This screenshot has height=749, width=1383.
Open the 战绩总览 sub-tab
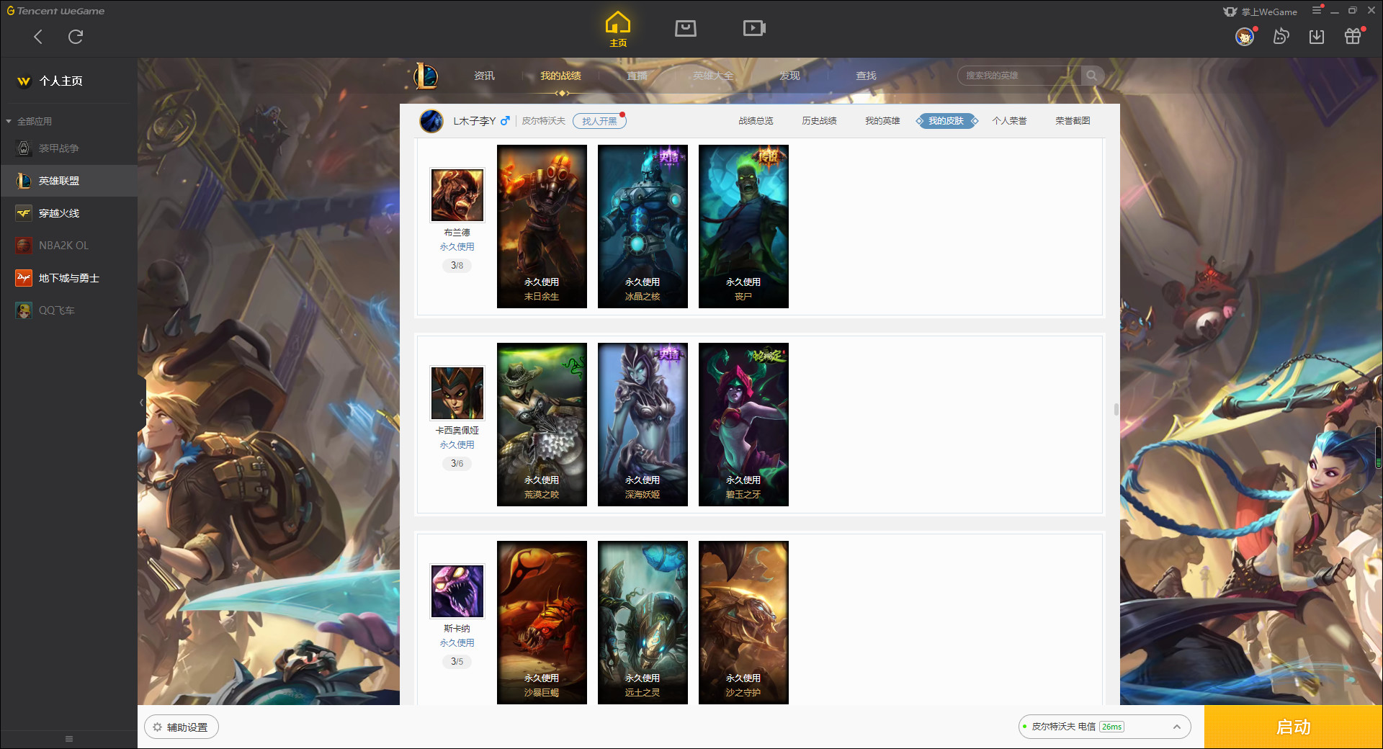click(x=756, y=121)
